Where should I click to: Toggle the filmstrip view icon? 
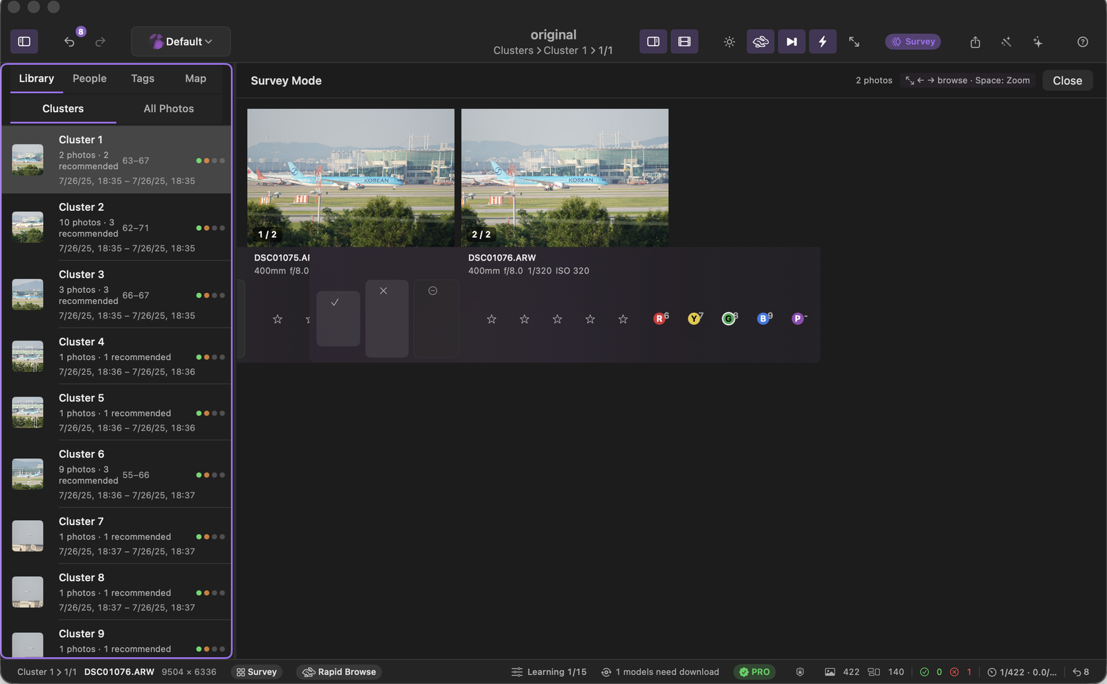[x=684, y=41]
